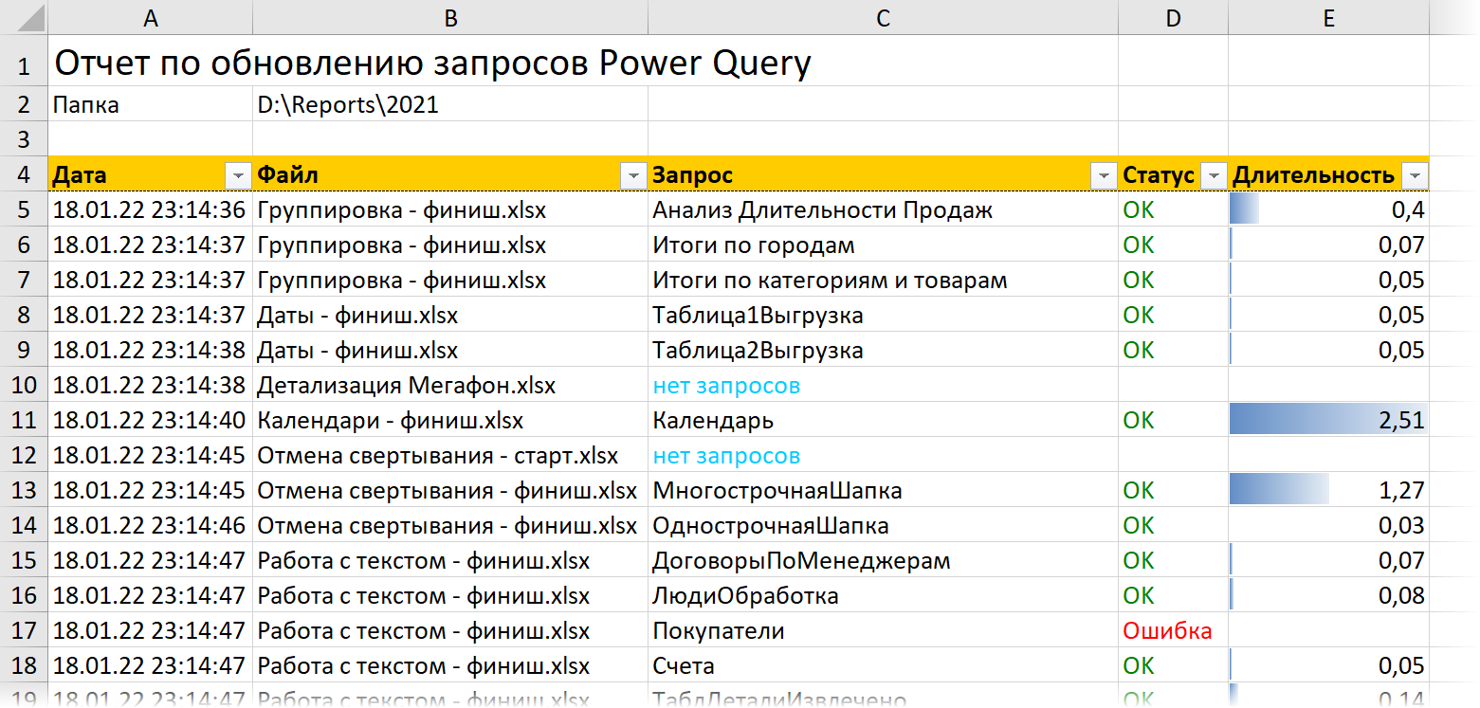Select row 4 header
1480x708 pixels.
click(x=24, y=174)
